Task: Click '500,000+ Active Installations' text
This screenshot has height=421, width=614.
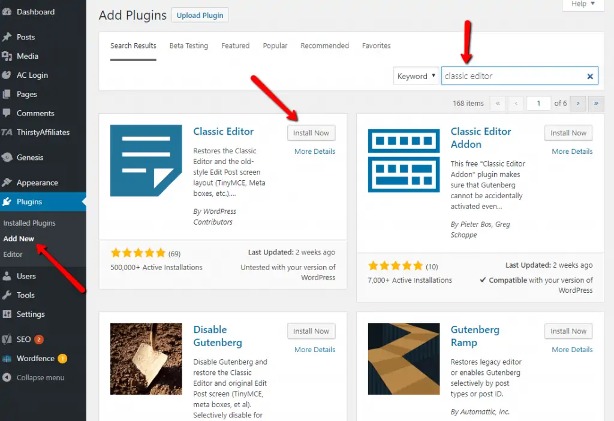Action: [x=156, y=268]
